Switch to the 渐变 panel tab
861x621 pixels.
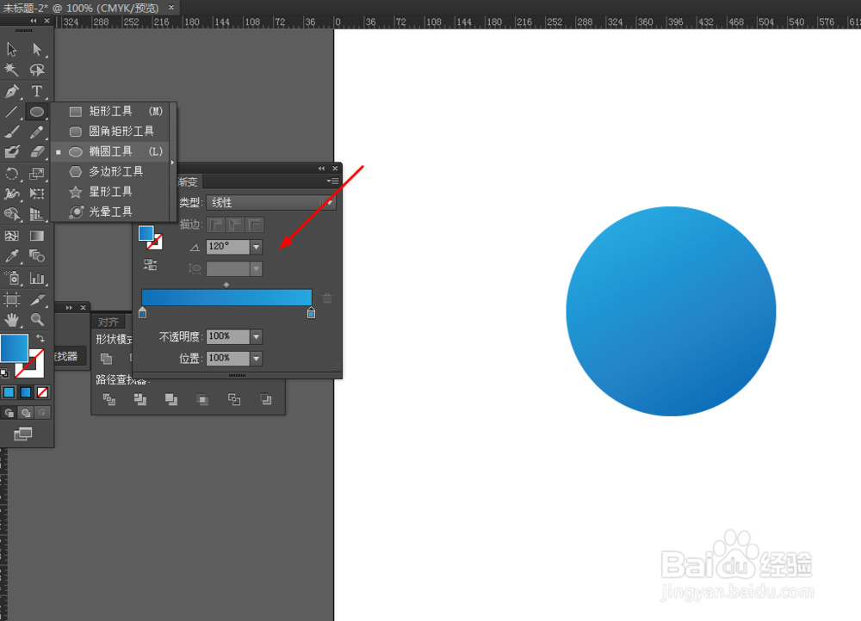pyautogui.click(x=189, y=181)
